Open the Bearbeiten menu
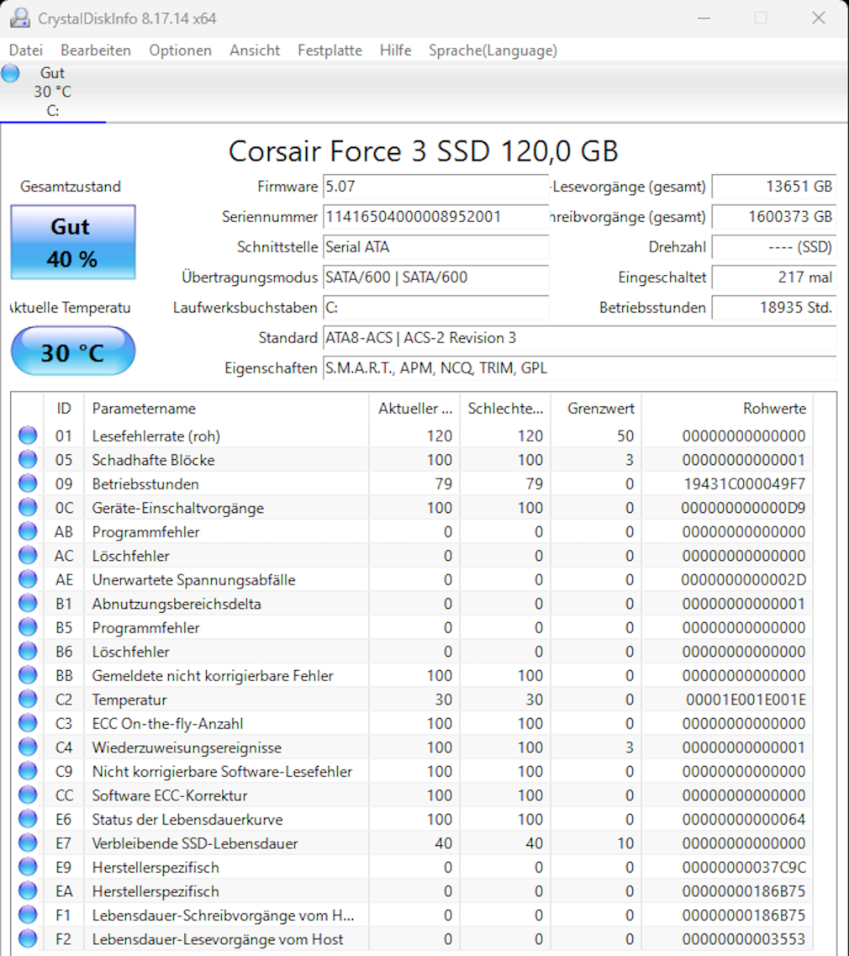The width and height of the screenshot is (849, 956). 94,50
